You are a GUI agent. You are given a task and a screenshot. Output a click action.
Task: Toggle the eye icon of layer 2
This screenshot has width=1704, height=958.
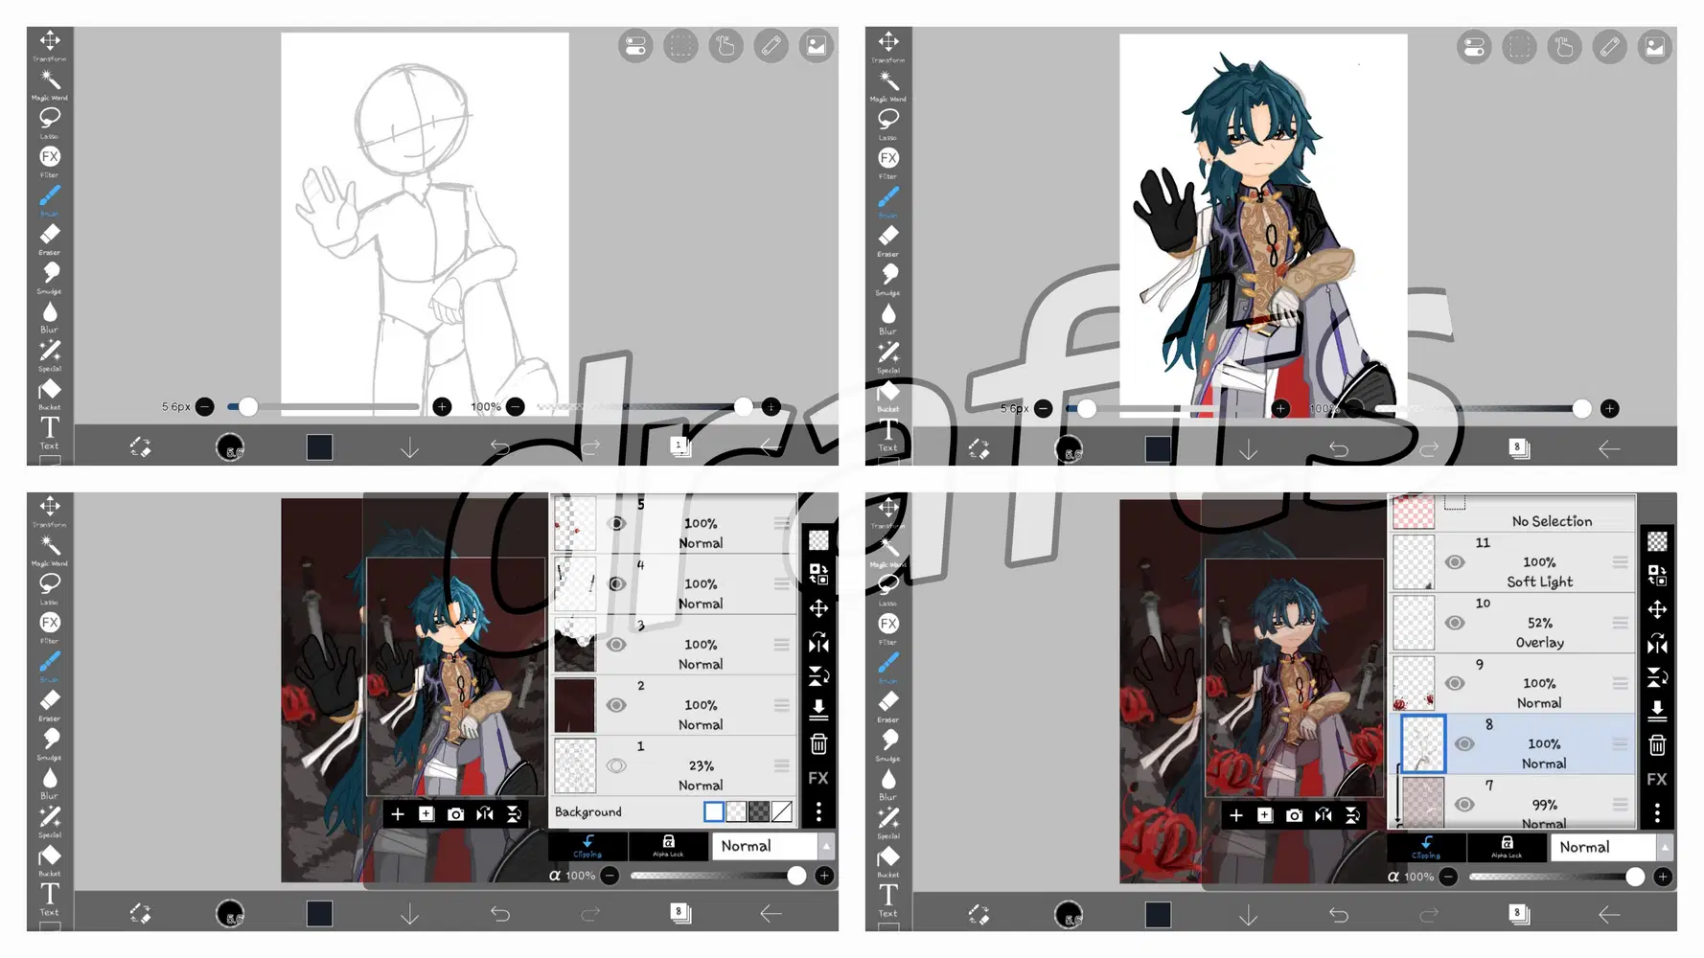(616, 705)
